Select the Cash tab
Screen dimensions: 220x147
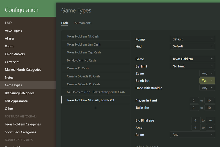[x=64, y=23]
